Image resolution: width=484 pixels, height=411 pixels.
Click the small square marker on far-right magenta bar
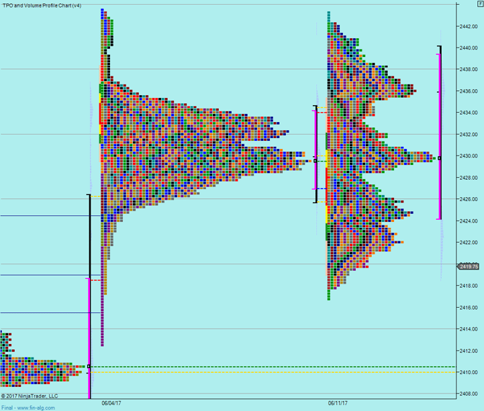point(439,158)
